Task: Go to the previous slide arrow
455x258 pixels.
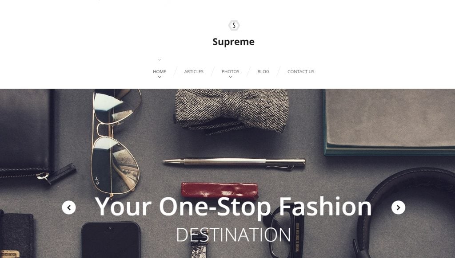Action: point(69,207)
